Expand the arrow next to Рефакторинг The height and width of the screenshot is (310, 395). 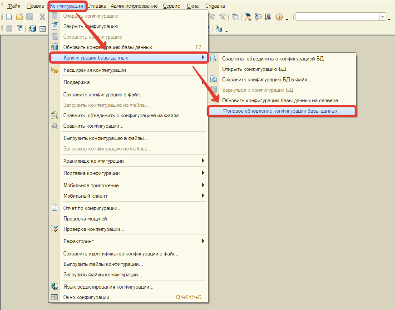pyautogui.click(x=203, y=241)
